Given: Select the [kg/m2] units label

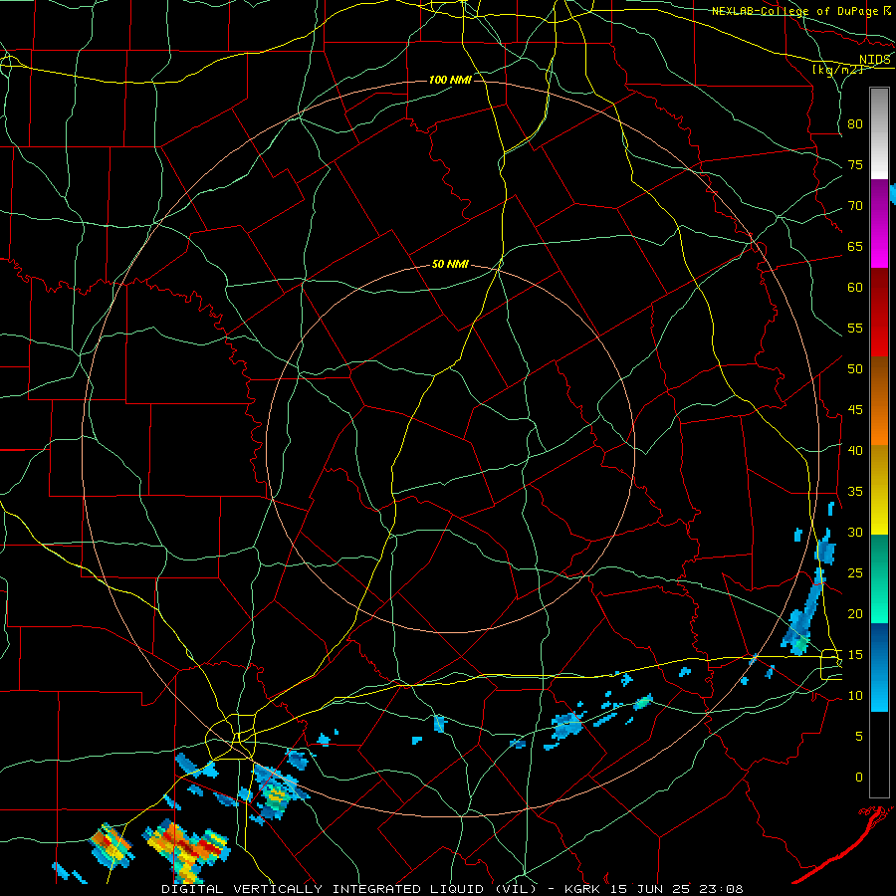Looking at the screenshot, I should (837, 69).
